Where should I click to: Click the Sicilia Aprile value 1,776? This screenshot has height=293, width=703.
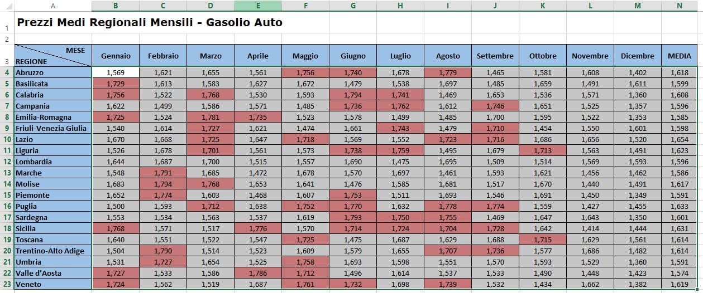[258, 228]
